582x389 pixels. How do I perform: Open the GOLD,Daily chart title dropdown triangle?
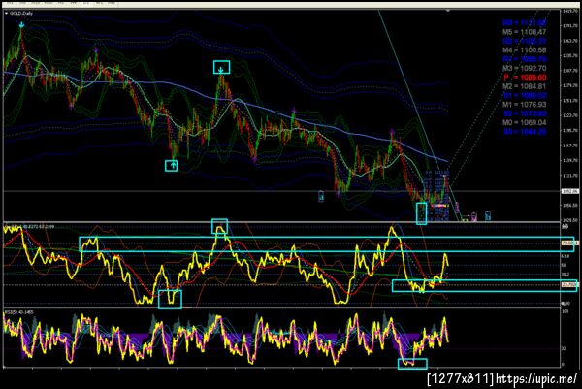click(7, 14)
